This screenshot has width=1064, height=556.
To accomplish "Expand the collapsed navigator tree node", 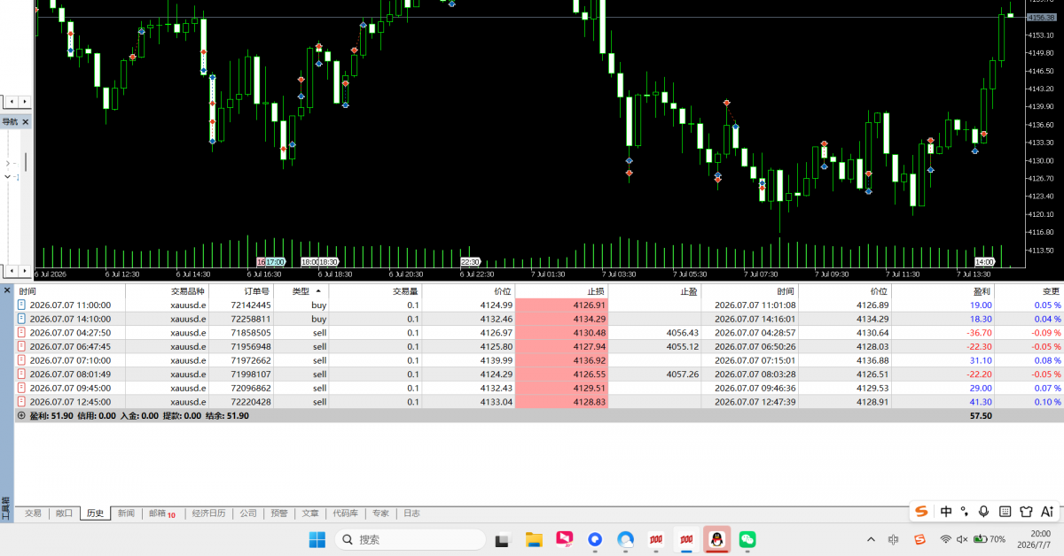I will (x=8, y=164).
